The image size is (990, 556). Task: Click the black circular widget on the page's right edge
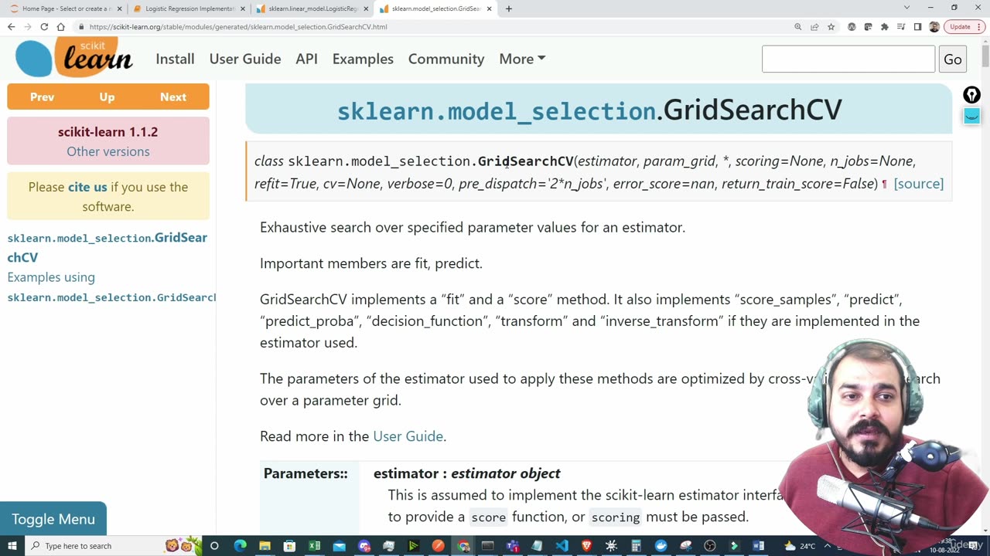(x=971, y=95)
